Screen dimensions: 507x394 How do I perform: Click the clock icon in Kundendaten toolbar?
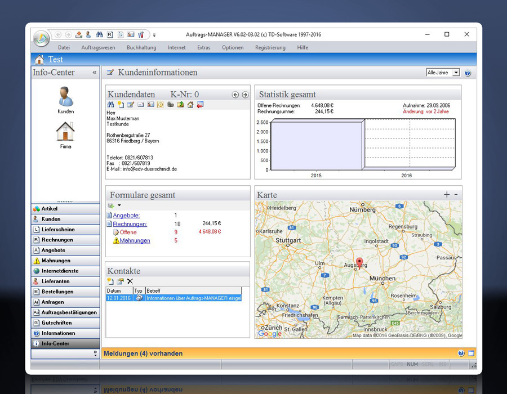coord(160,105)
